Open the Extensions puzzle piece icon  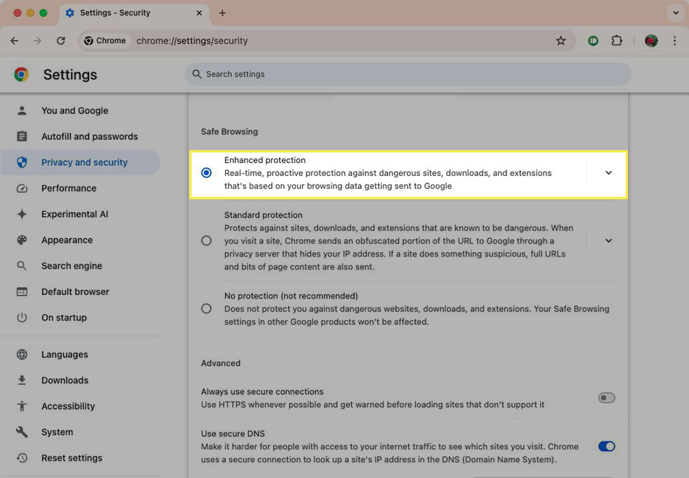[x=616, y=41]
